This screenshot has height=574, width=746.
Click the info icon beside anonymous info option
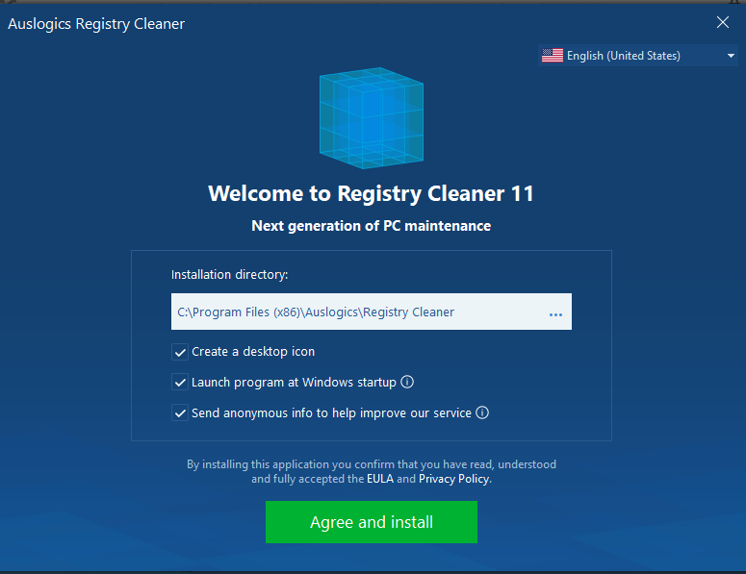[482, 412]
